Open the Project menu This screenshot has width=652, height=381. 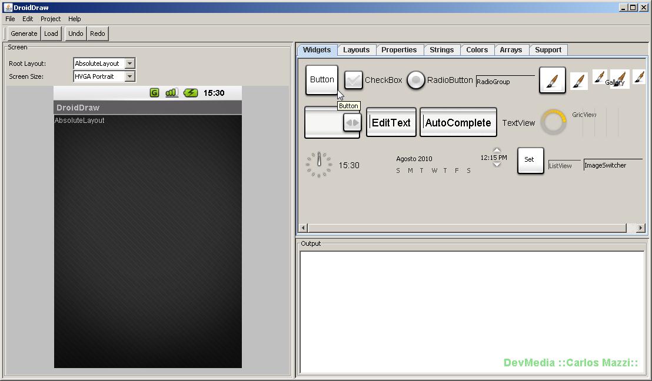[51, 19]
